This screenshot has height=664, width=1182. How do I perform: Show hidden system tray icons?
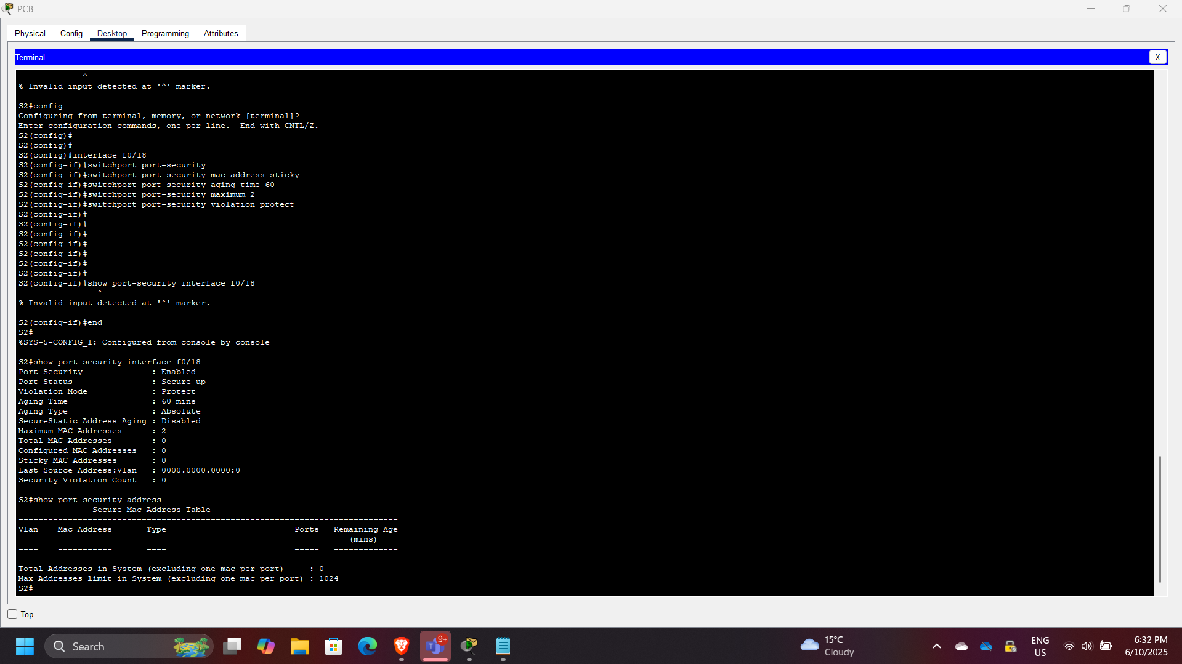coord(936,646)
